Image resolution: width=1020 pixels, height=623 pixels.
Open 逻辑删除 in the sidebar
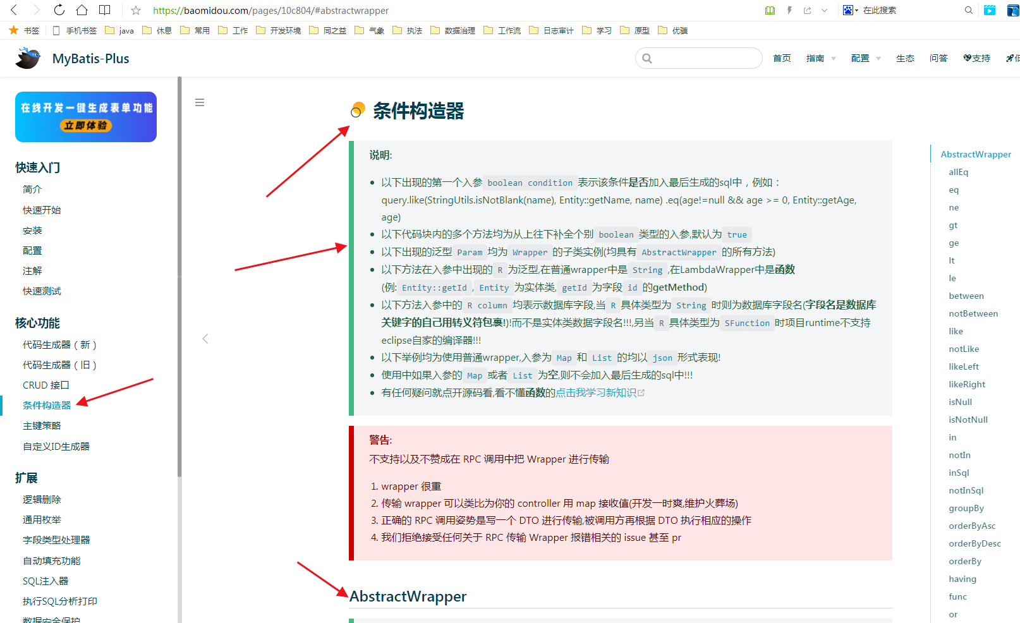click(42, 500)
